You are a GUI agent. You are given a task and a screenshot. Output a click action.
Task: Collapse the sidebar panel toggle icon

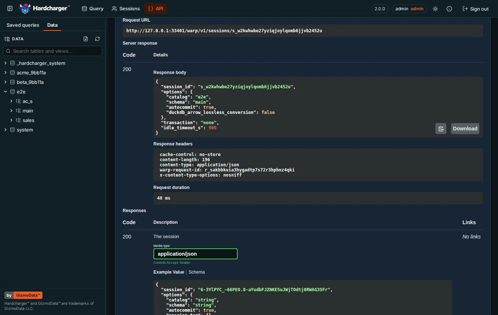point(10,8)
